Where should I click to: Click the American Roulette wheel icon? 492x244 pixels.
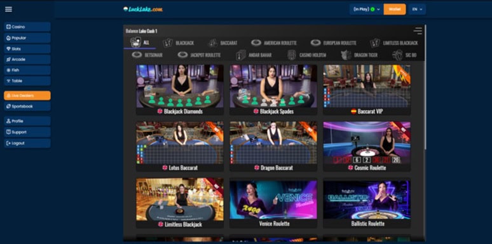256,43
